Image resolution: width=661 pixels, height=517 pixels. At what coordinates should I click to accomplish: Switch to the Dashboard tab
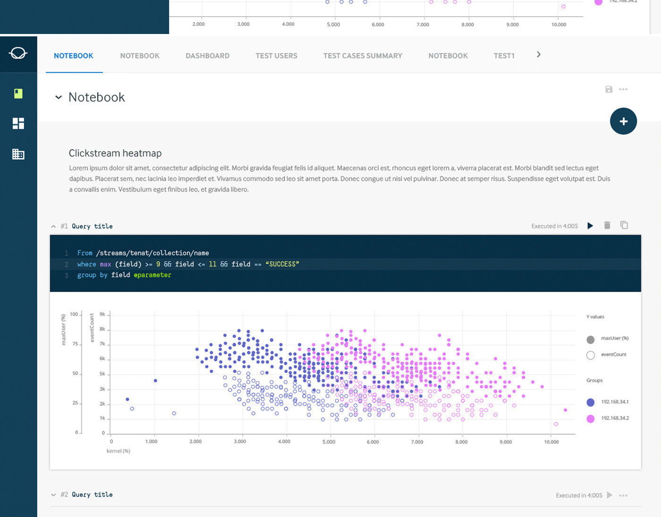click(x=207, y=56)
